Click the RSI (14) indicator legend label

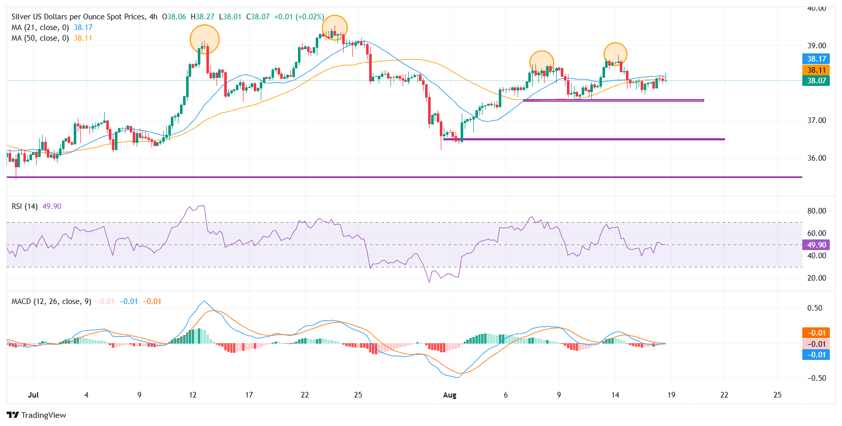pos(24,206)
